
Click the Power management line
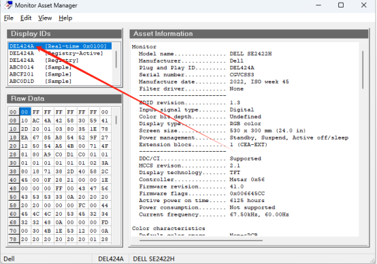tap(244, 137)
